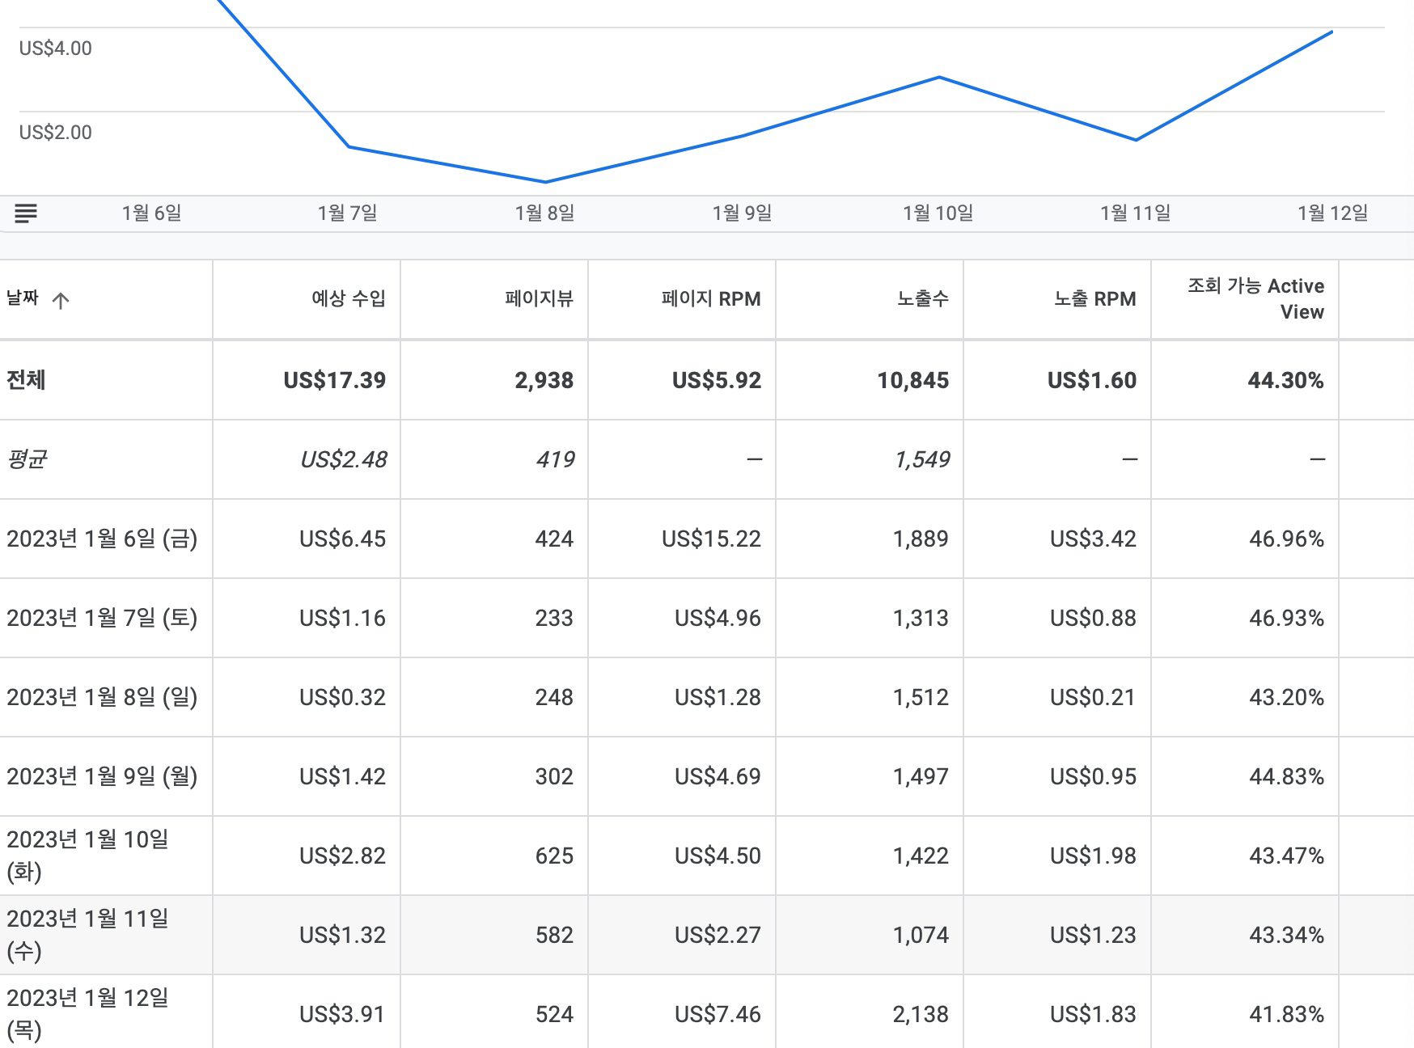Click total Active View 44.30%
The width and height of the screenshot is (1414, 1048).
click(x=1286, y=380)
